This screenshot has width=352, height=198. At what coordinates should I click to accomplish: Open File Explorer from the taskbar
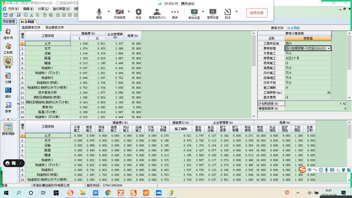point(83,193)
